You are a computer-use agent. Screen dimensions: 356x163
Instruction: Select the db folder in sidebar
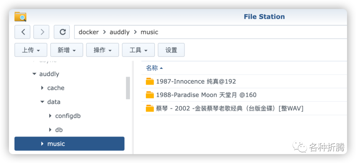click(59, 130)
